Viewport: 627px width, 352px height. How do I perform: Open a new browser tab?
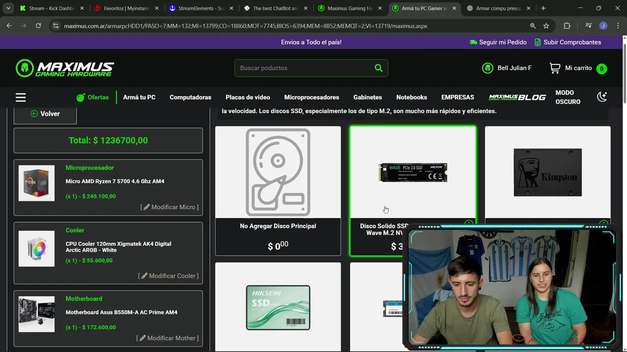point(543,8)
